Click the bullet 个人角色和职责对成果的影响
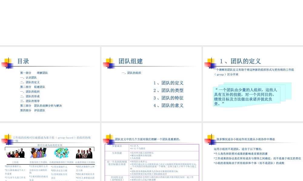Viewport: 303px width, 181px height. pyautogui.click(x=241, y=154)
